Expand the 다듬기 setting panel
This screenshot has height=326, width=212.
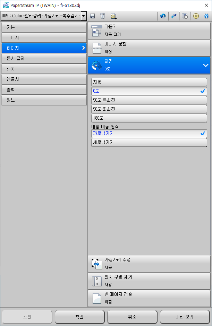coord(149,31)
